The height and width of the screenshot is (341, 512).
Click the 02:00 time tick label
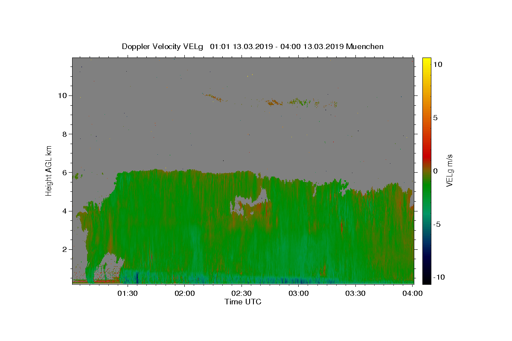[x=185, y=294]
